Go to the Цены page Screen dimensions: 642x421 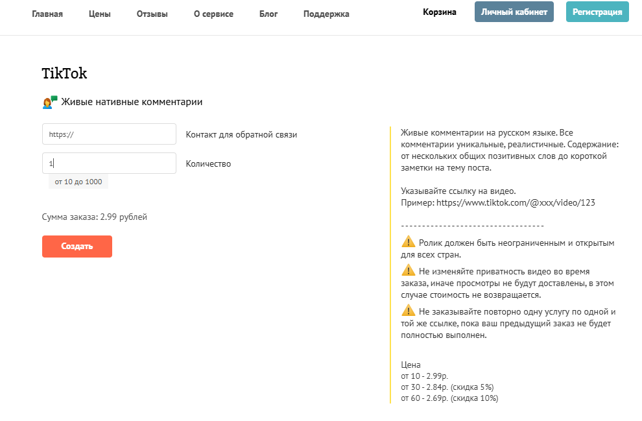coord(99,14)
